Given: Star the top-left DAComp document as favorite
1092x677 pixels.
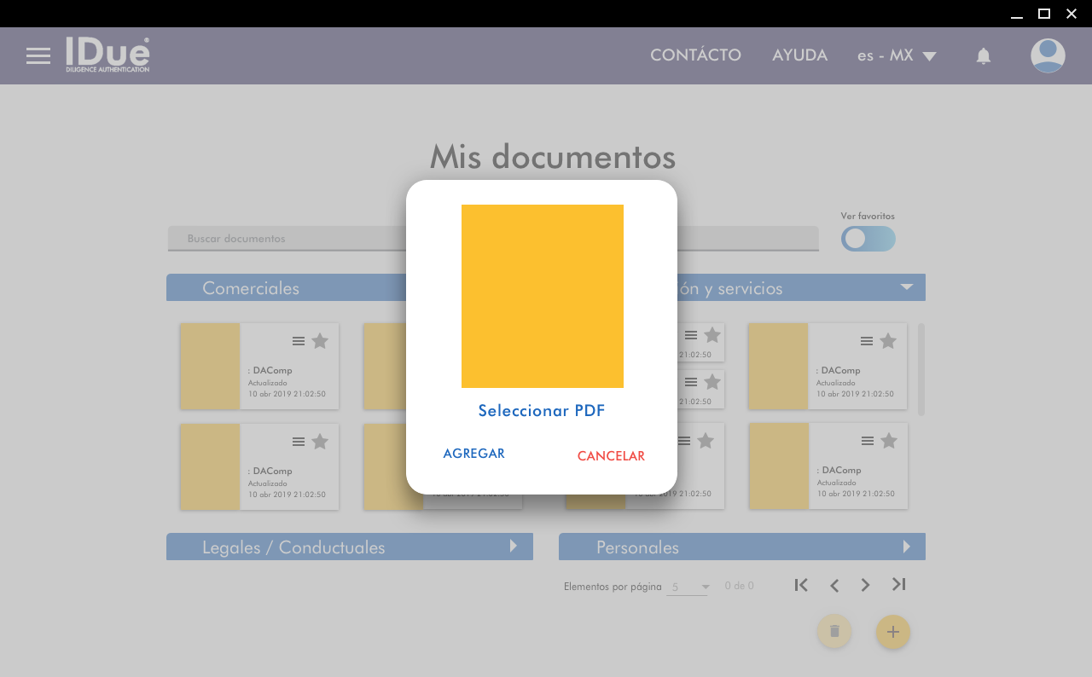Looking at the screenshot, I should pyautogui.click(x=320, y=341).
